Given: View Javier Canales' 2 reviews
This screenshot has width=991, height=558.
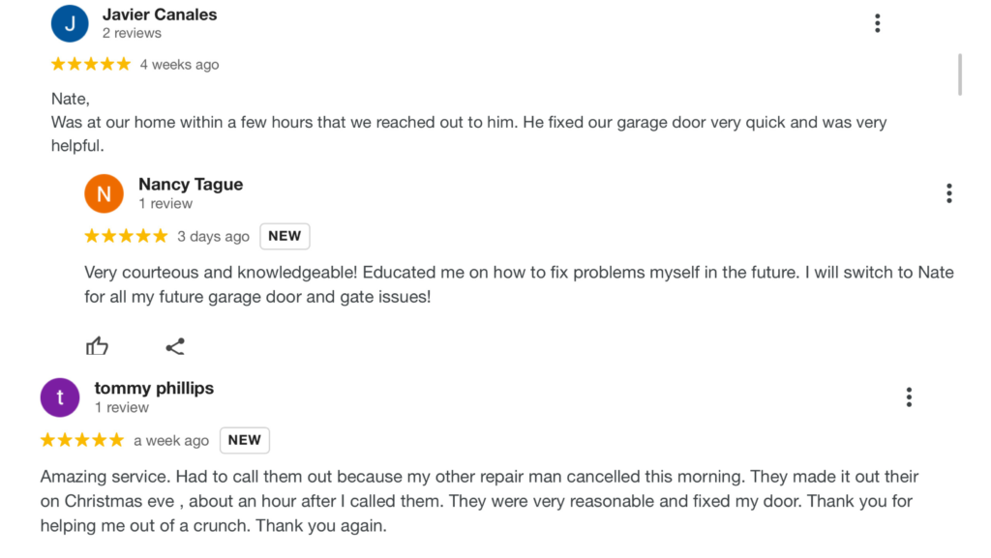Looking at the screenshot, I should pyautogui.click(x=132, y=33).
